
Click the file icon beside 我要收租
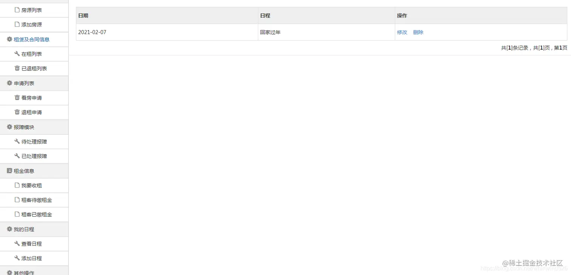tap(17, 185)
